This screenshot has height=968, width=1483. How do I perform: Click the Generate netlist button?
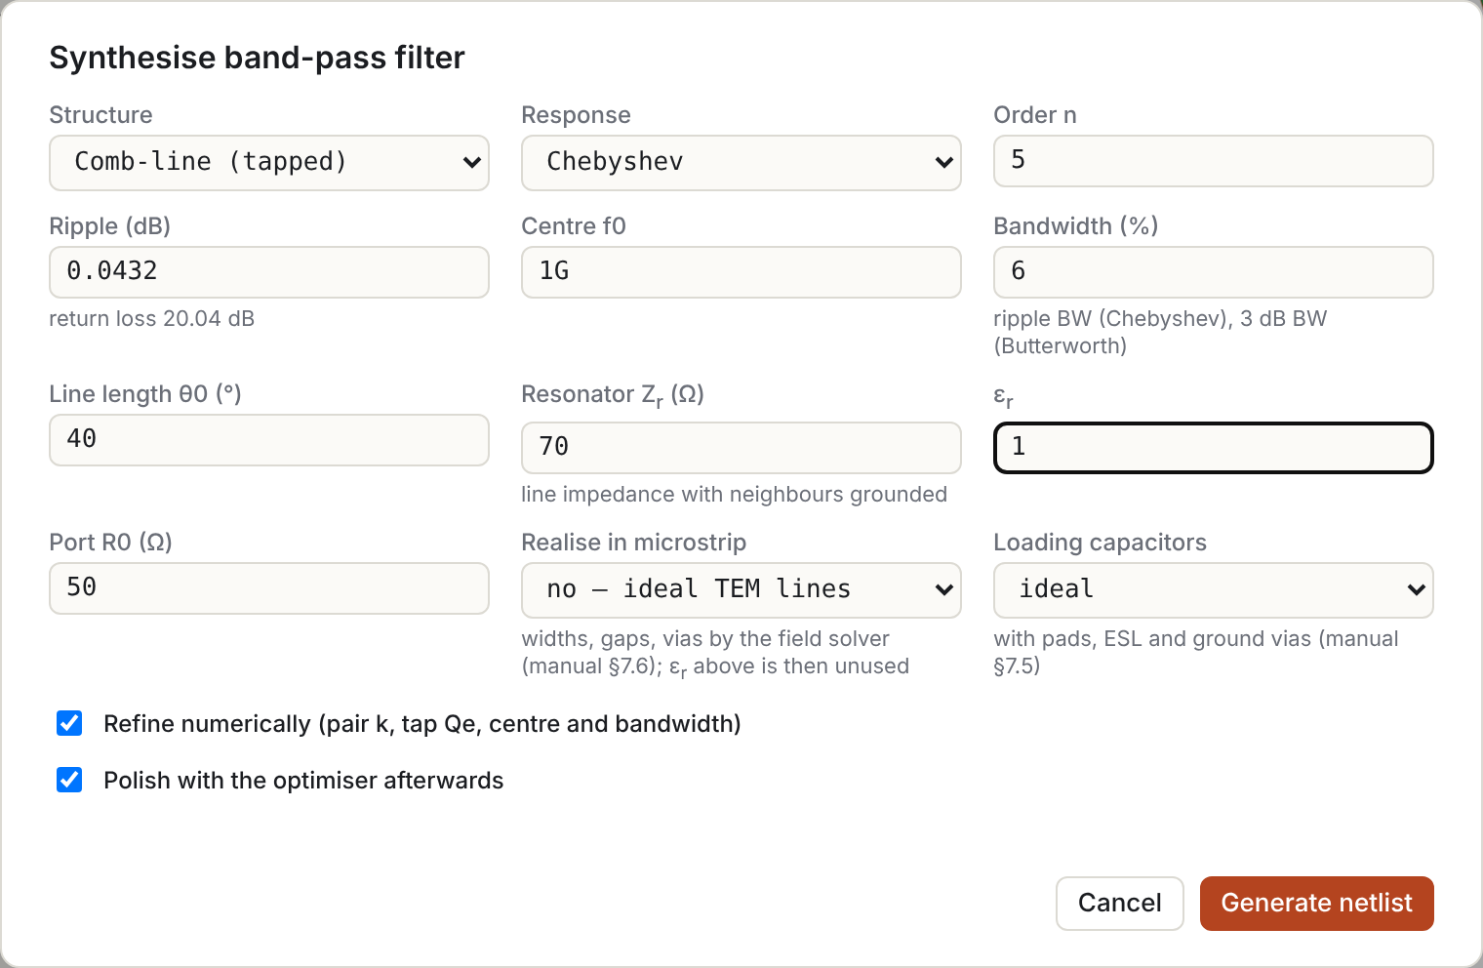pyautogui.click(x=1317, y=903)
